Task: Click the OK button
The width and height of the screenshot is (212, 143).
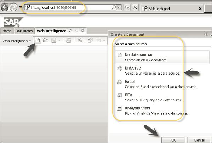Action: (173, 140)
